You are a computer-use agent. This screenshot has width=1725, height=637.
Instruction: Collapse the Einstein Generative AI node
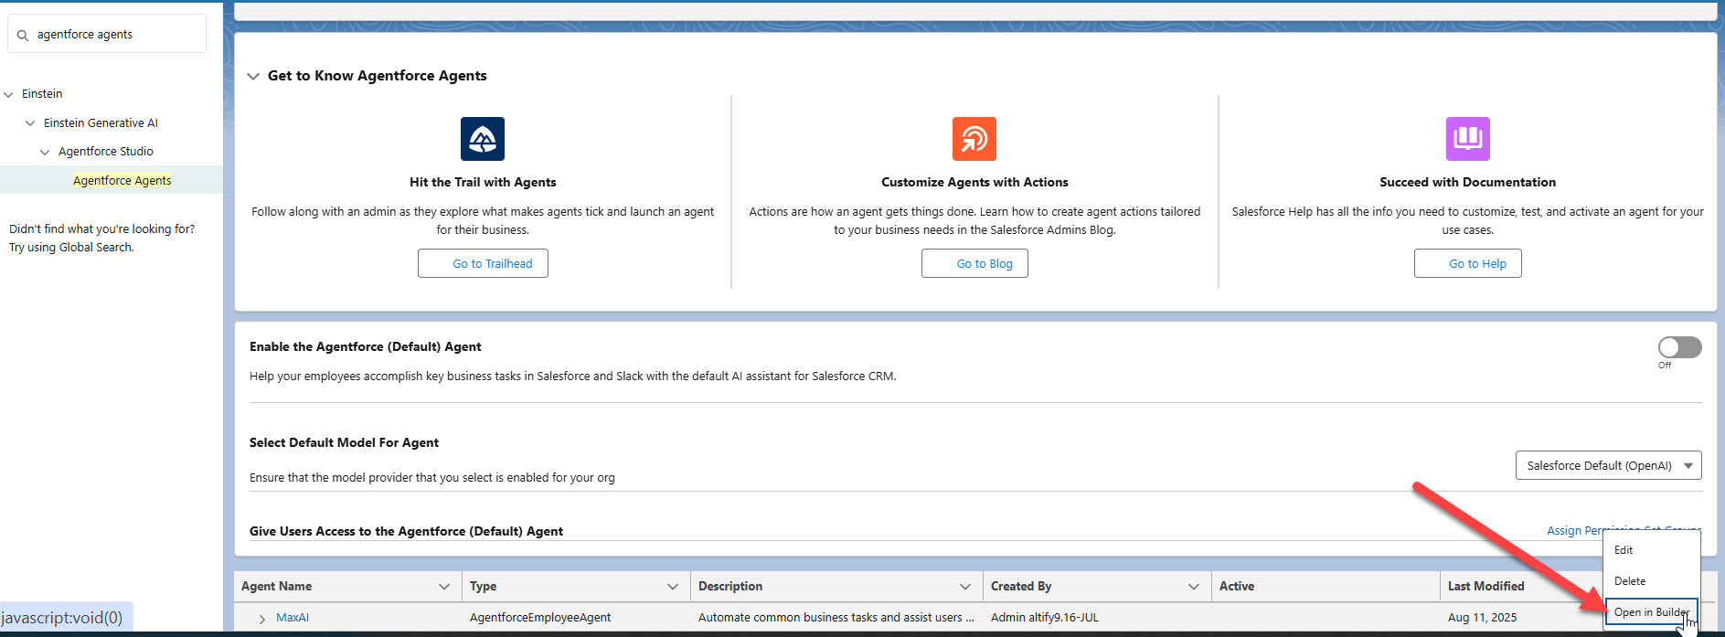click(x=31, y=123)
